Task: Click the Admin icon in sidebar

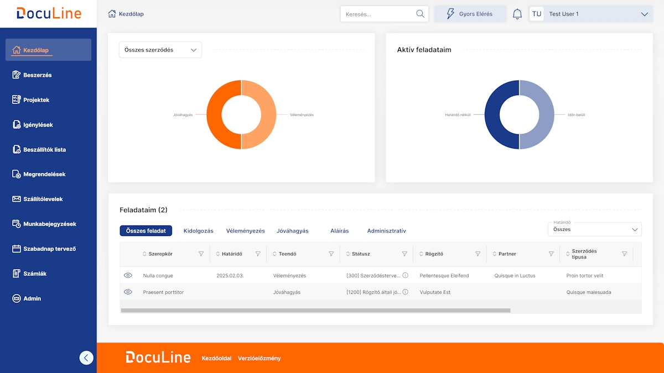Action: [x=17, y=298]
